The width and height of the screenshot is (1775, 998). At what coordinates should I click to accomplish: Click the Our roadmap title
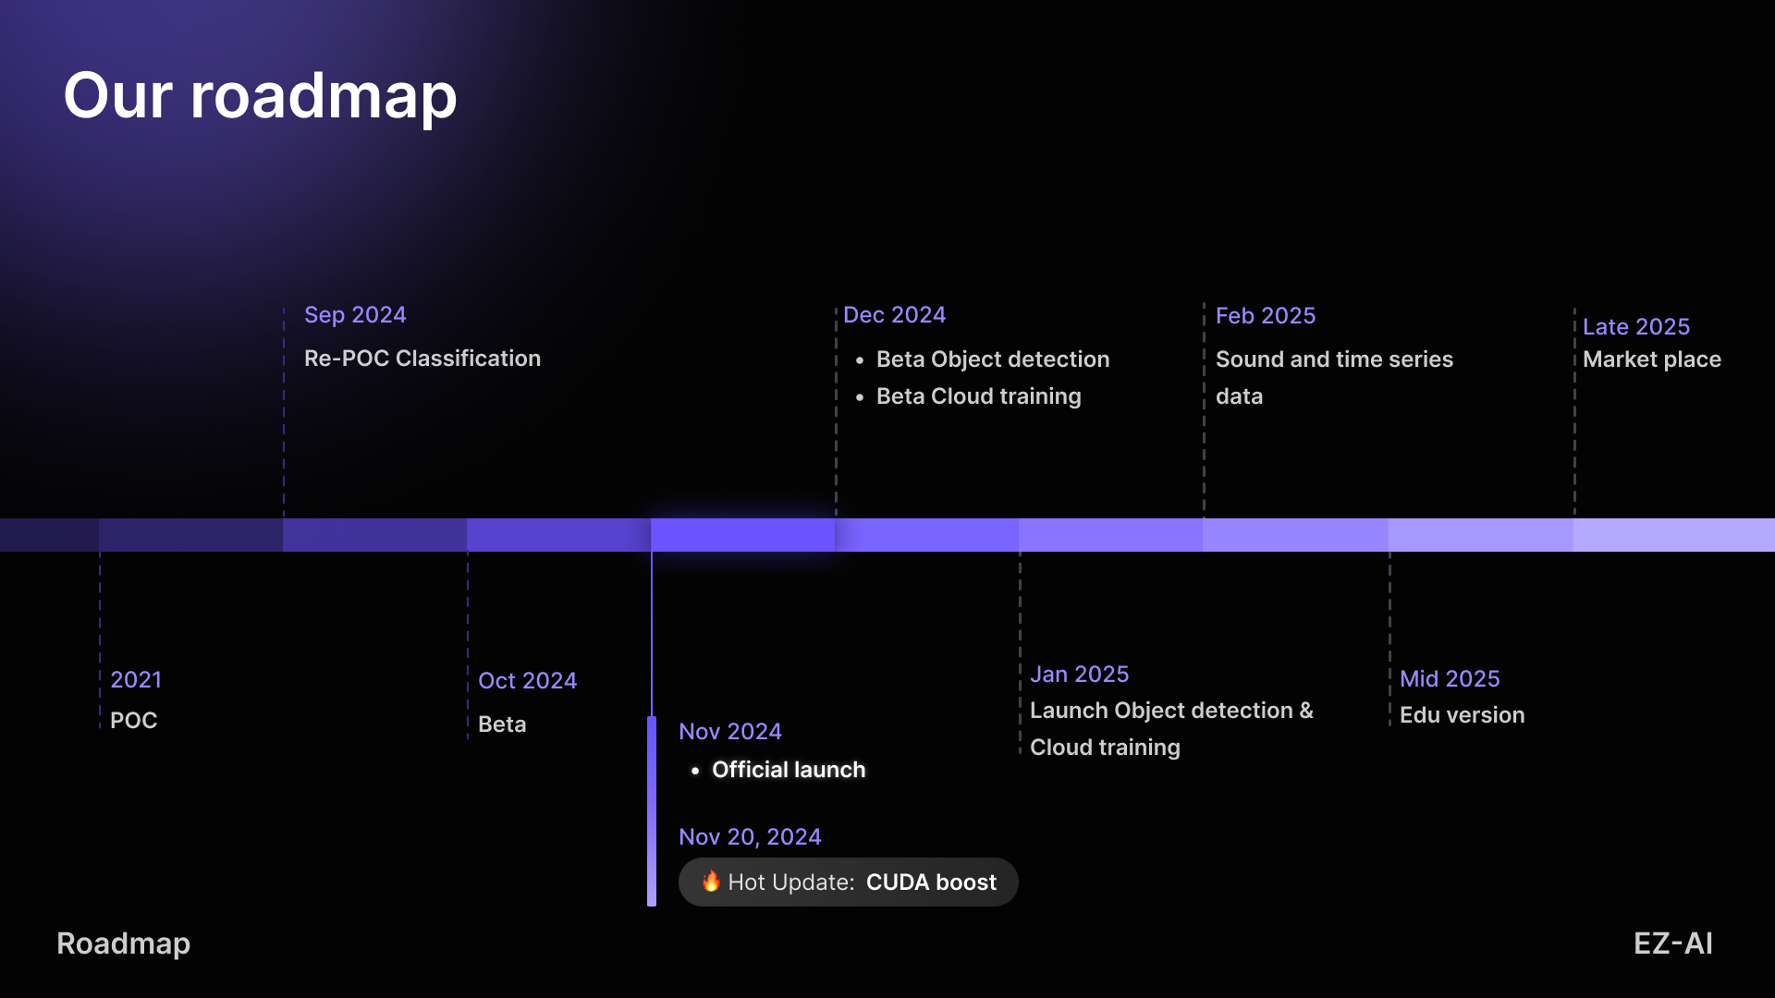tap(260, 95)
